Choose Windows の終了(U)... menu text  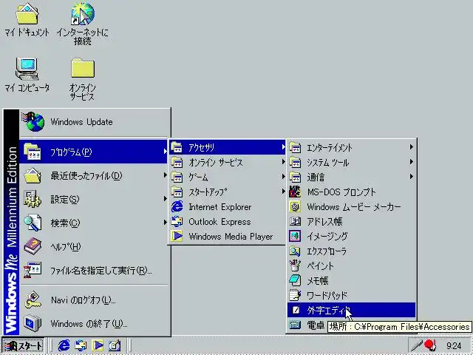tap(89, 324)
